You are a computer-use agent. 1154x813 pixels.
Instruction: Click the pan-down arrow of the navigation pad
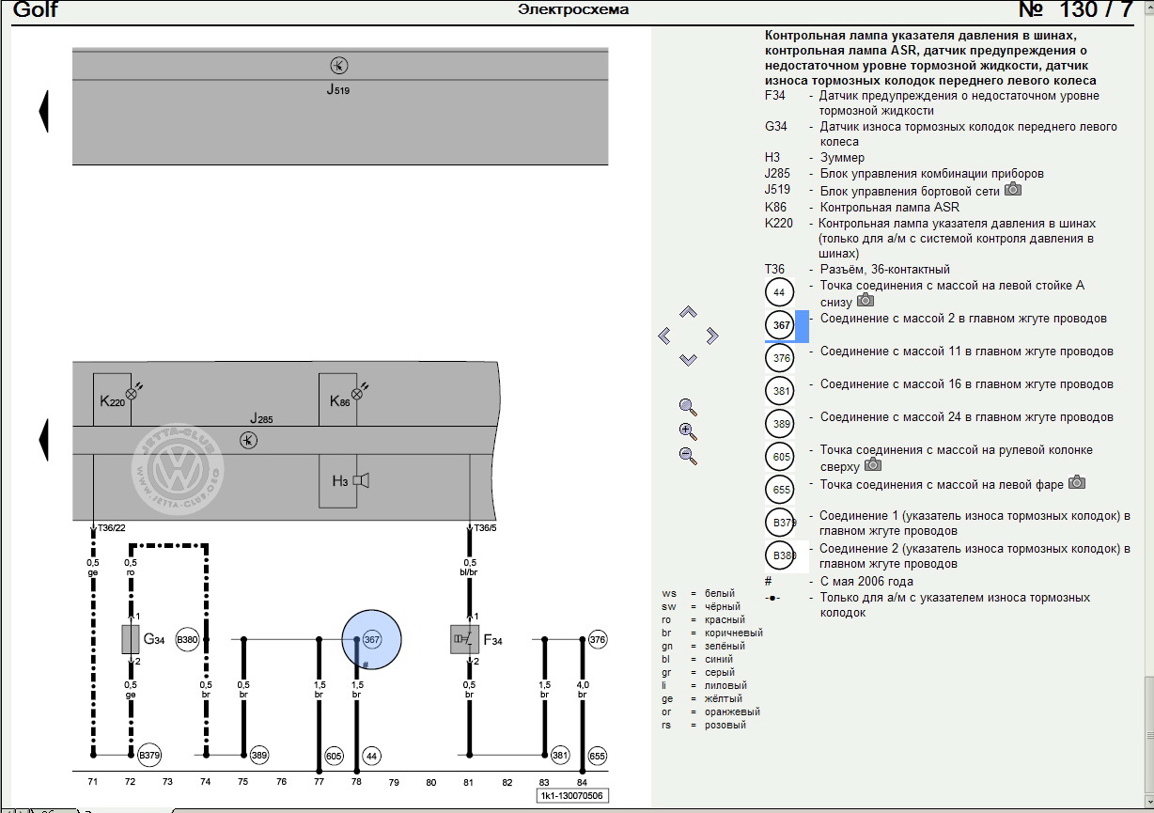688,359
